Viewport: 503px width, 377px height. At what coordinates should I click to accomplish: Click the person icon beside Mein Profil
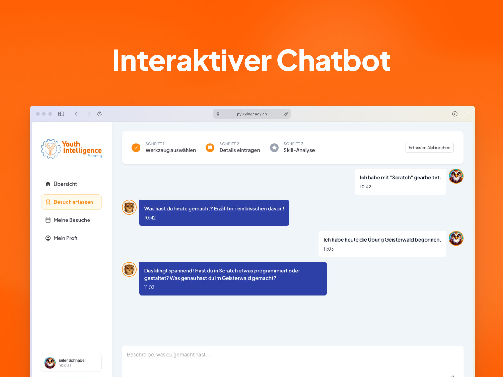click(x=48, y=238)
